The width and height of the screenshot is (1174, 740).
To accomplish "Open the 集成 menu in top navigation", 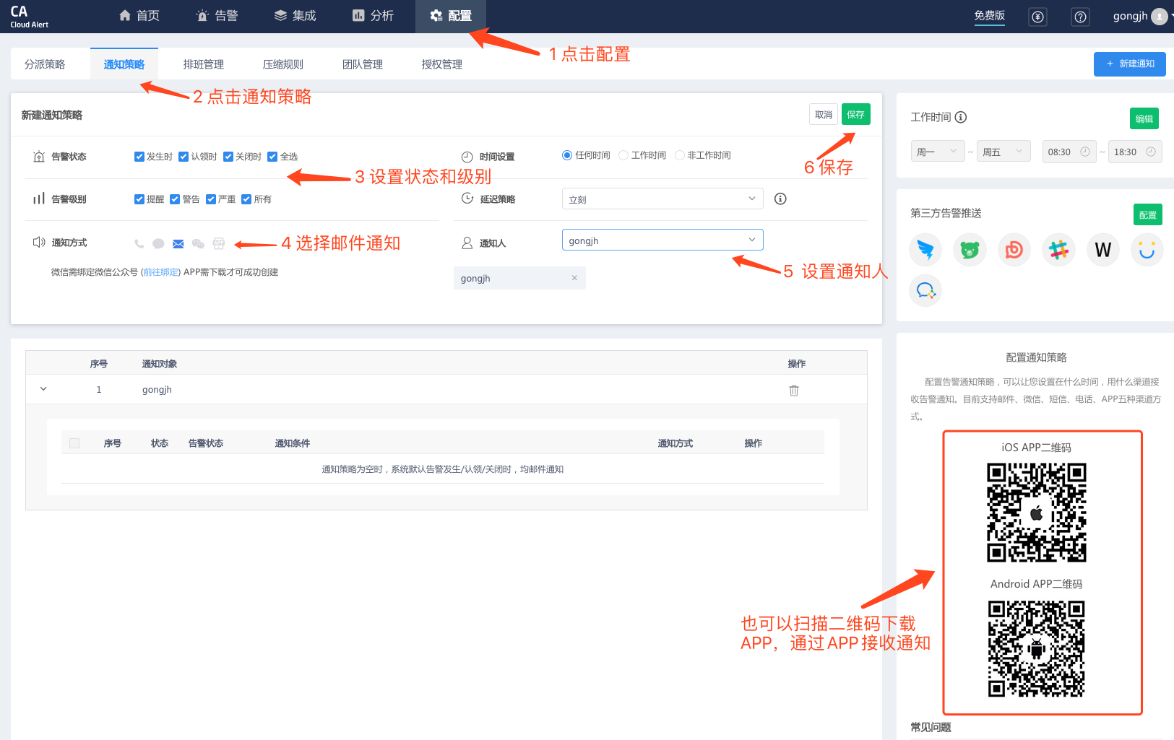I will (295, 15).
